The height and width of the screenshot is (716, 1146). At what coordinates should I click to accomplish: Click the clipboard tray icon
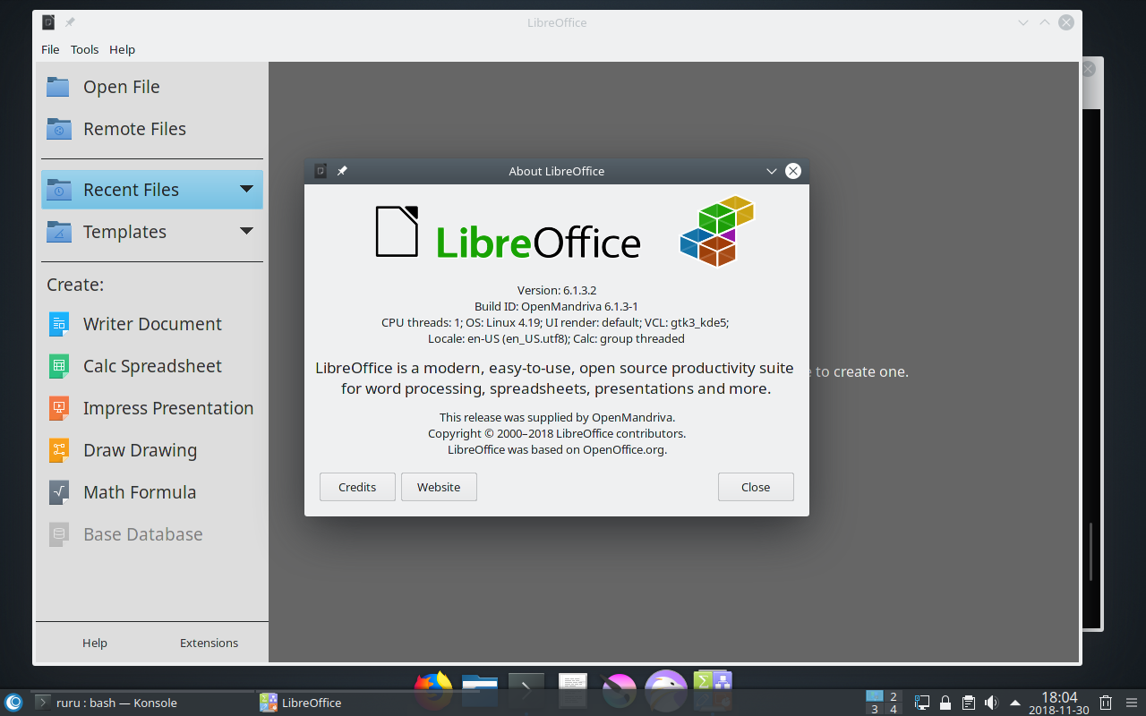(969, 703)
